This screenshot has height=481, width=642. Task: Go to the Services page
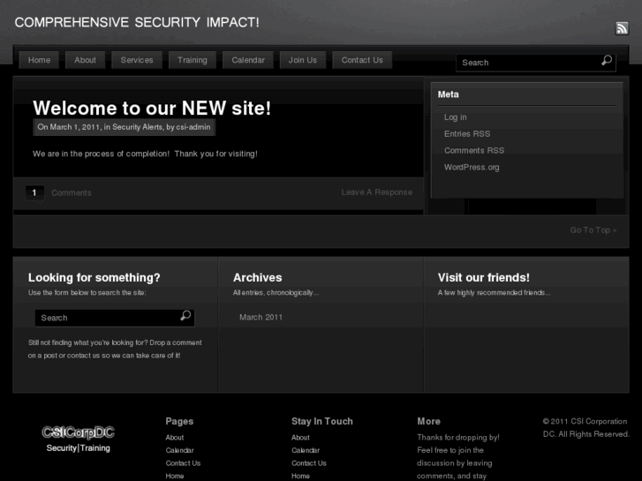pyautogui.click(x=137, y=60)
